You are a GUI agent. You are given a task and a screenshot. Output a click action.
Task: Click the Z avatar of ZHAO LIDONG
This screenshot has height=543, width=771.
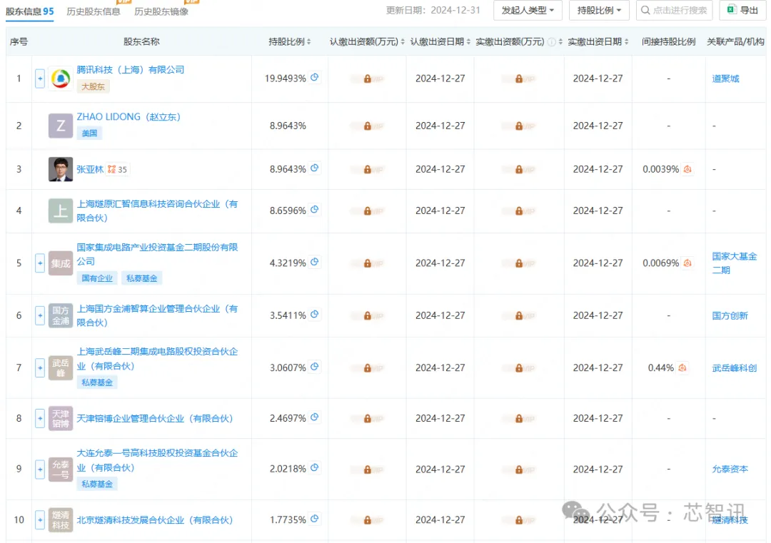coord(61,126)
